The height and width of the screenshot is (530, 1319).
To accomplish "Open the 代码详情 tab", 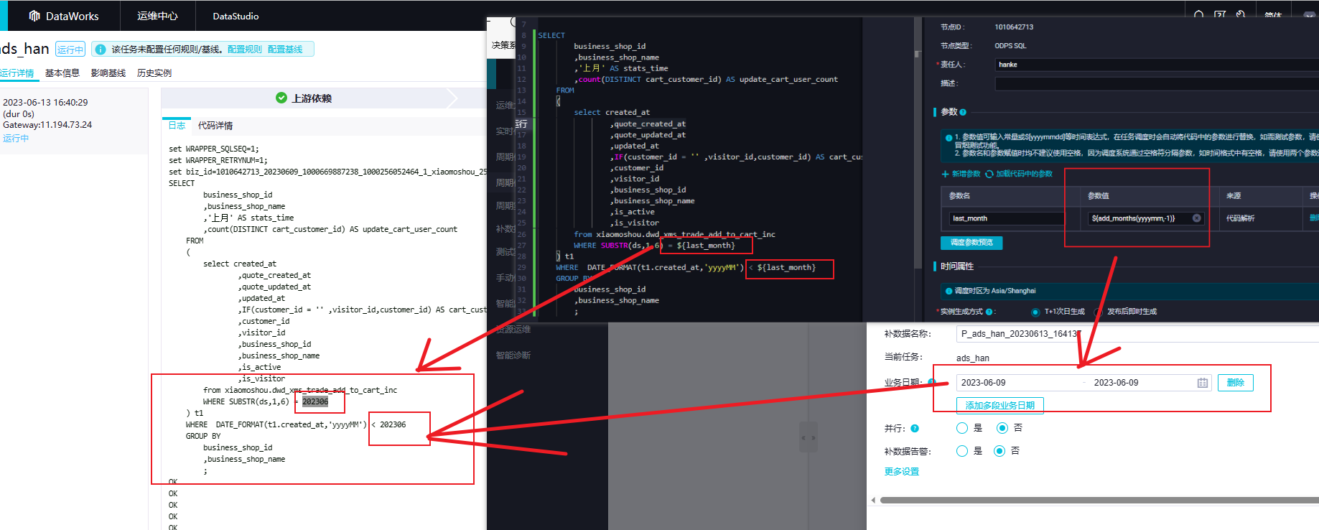I will point(215,126).
